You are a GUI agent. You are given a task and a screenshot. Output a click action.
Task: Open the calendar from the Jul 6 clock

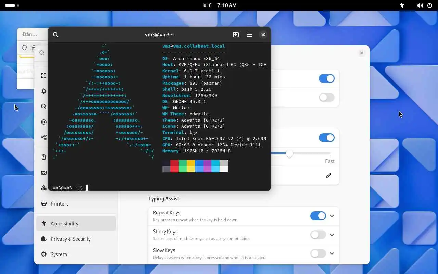219,5
